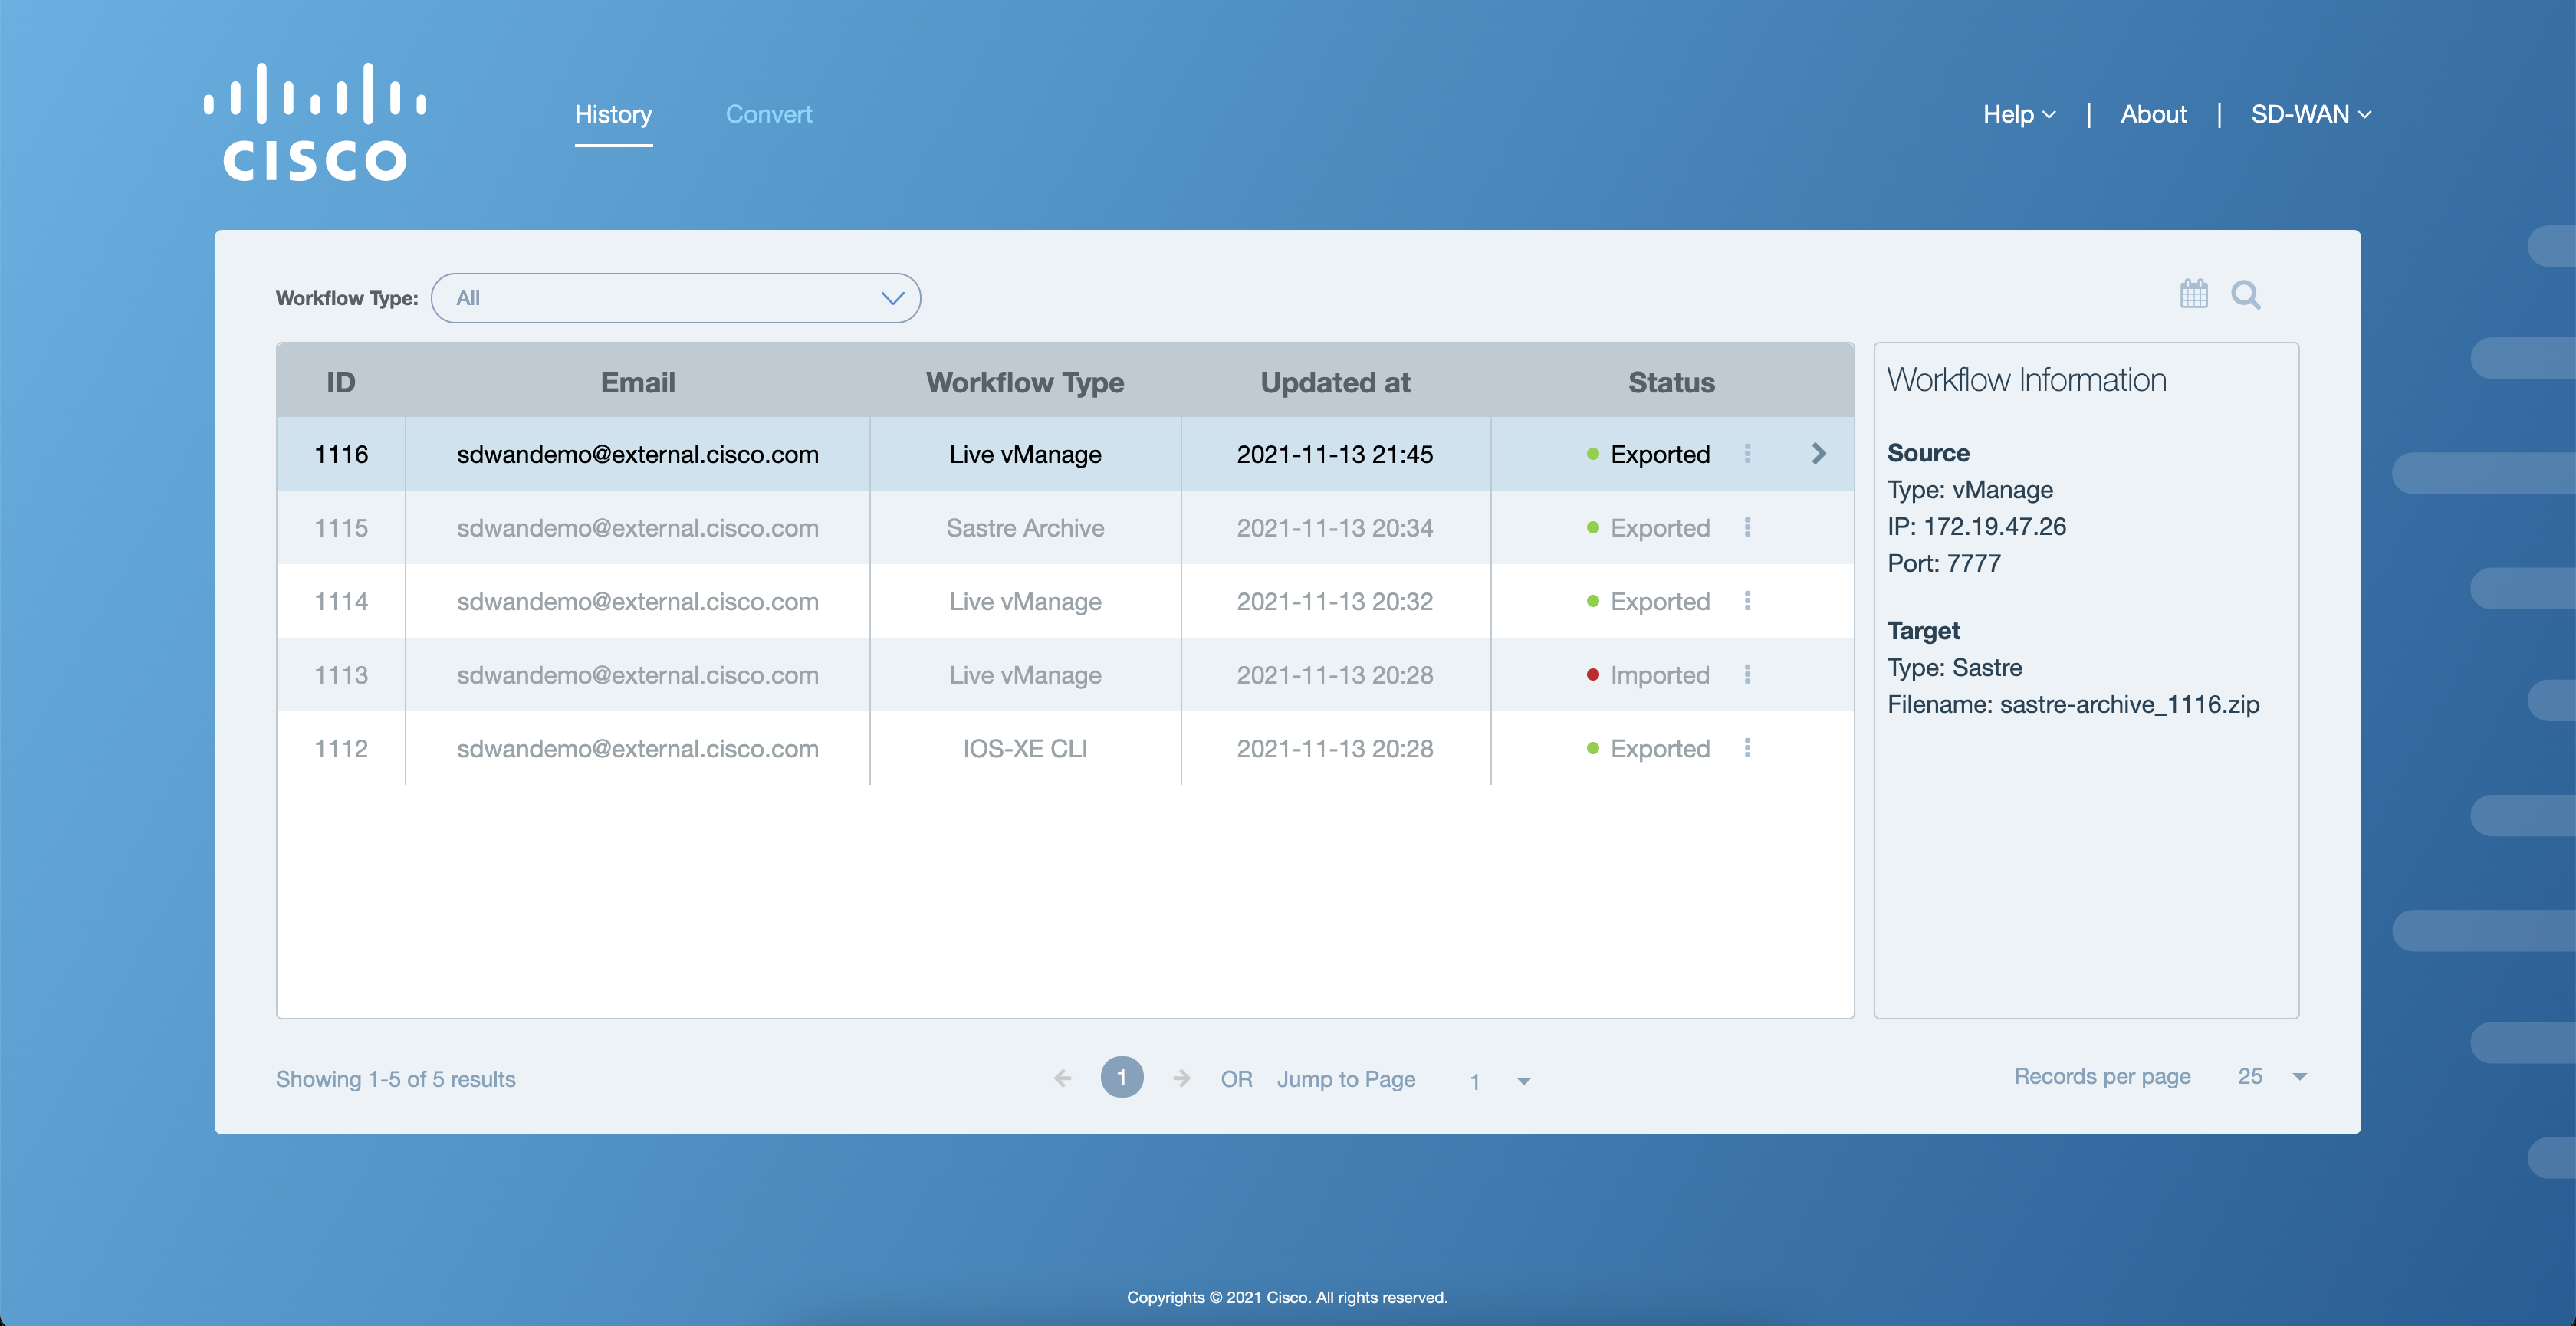Click the Jump to Page number input field
The width and height of the screenshot is (2576, 1326).
coord(1477,1078)
